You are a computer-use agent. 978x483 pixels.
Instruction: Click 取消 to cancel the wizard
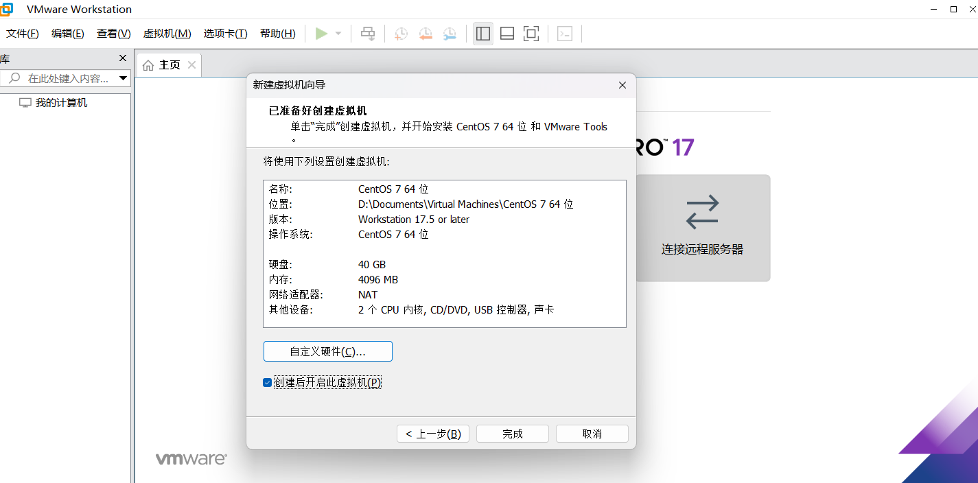coord(592,434)
